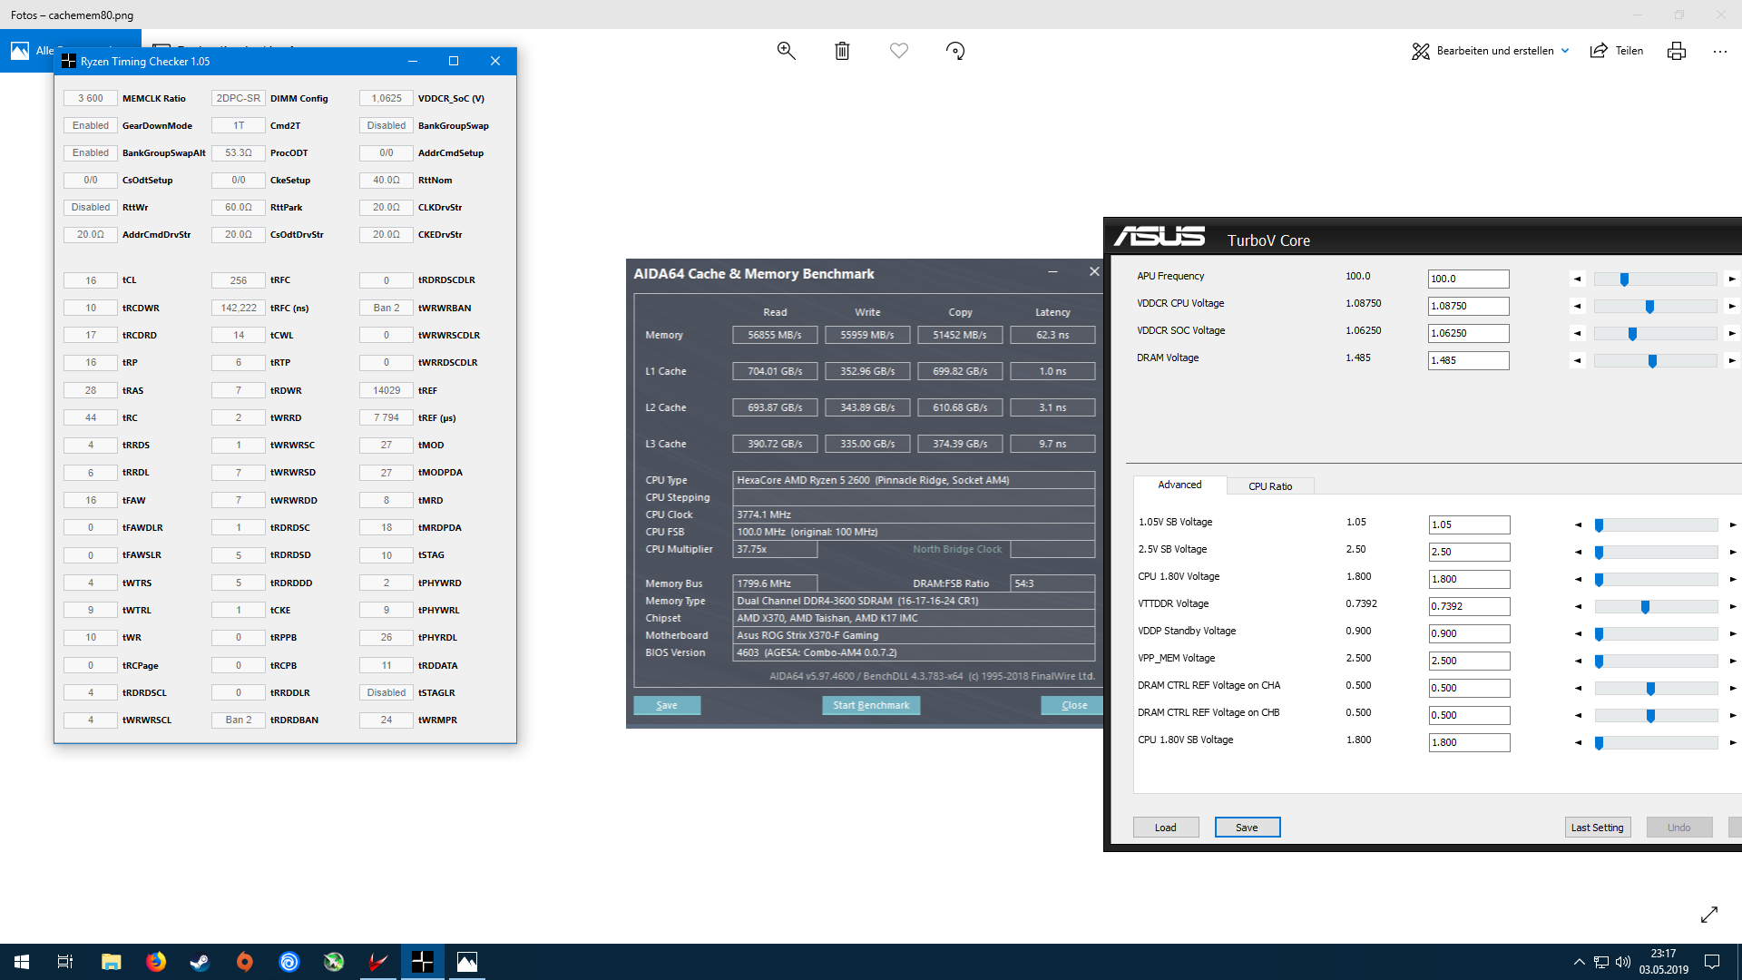1742x980 pixels.
Task: Click the DRAM Voltage input field
Action: point(1467,361)
